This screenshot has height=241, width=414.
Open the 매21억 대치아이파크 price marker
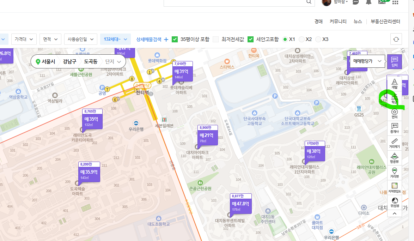point(207,135)
